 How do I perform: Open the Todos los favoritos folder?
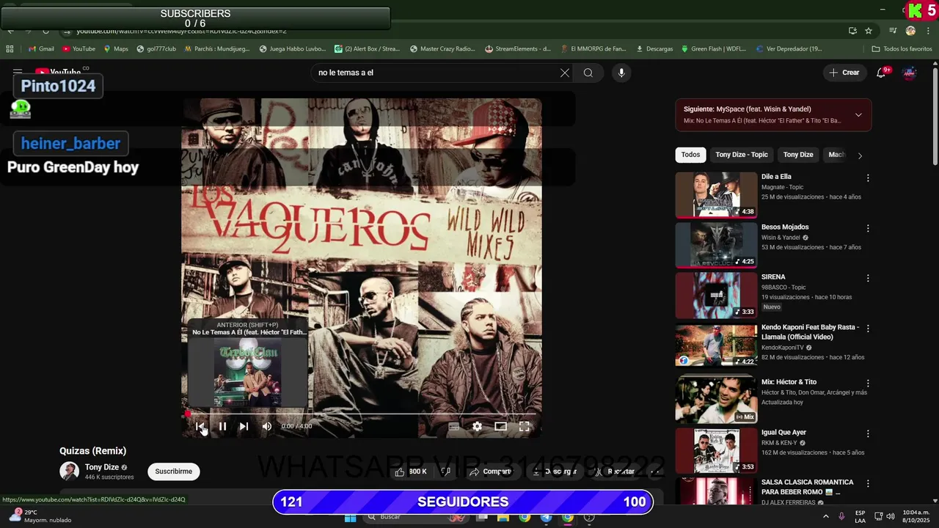[x=902, y=49]
